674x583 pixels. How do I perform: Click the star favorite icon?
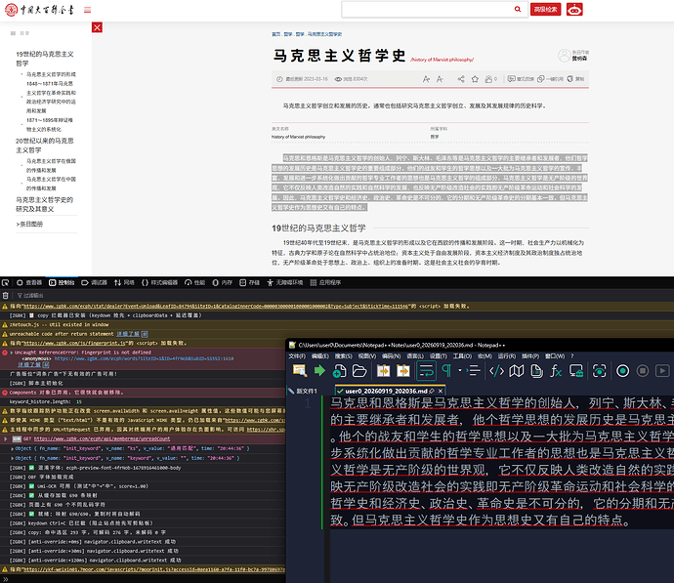475,79
